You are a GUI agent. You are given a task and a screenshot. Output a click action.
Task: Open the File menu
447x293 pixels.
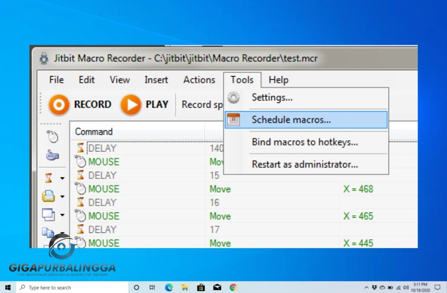tap(56, 80)
